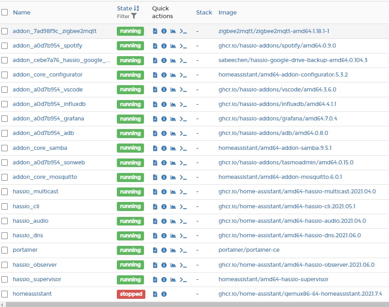This screenshot has width=389, height=307.
Task: View logs icon for addon_a0d7b954_influxdb
Action: pos(155,104)
